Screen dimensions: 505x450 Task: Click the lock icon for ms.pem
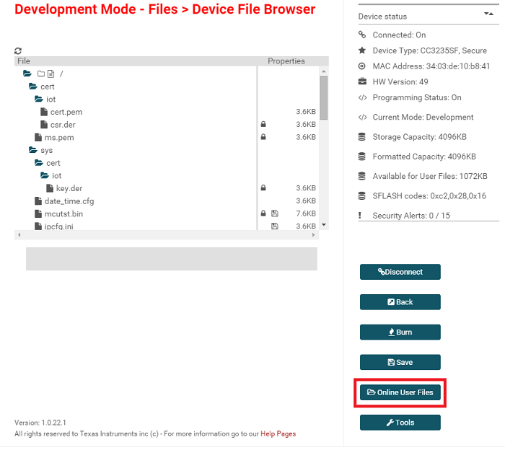263,138
